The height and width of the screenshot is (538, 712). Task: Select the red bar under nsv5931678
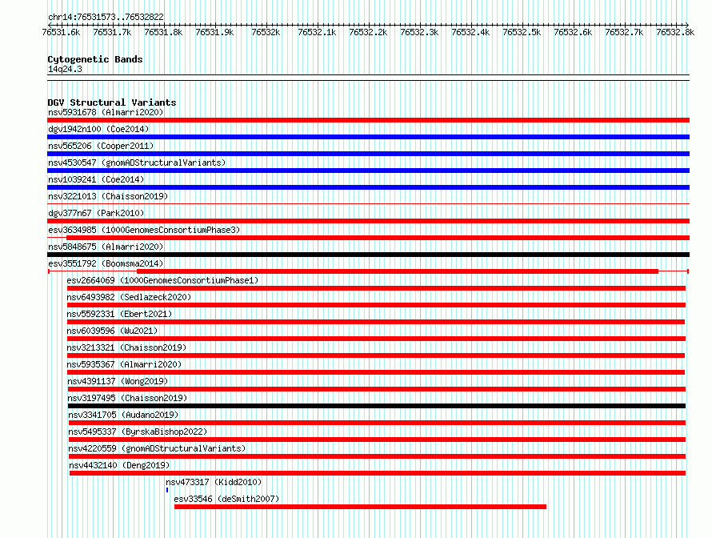[368, 120]
